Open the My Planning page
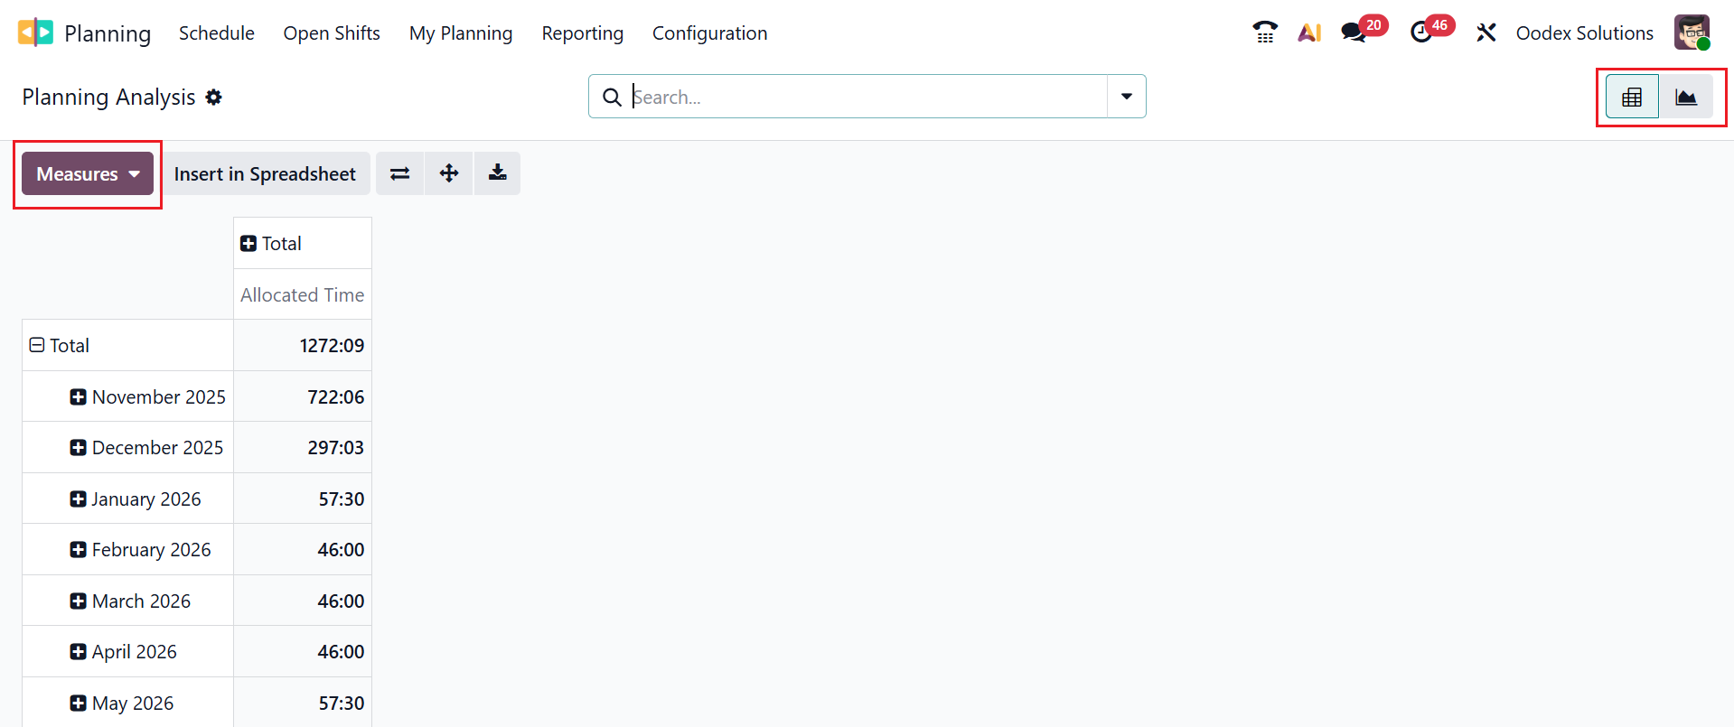Screen dimensions: 1734x727 pos(461,33)
